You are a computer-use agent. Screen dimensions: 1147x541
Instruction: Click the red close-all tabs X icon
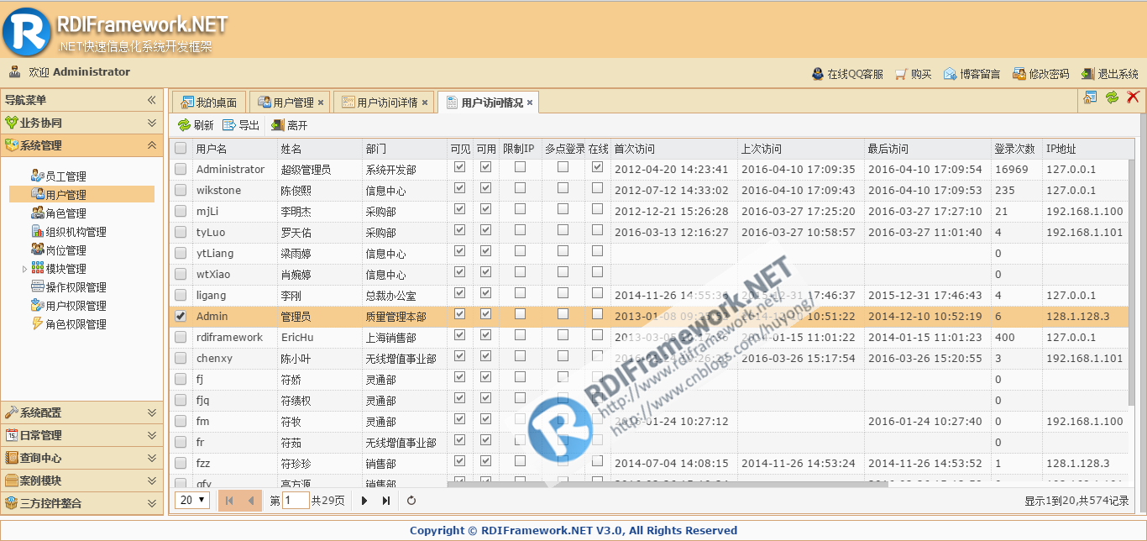point(1133,97)
